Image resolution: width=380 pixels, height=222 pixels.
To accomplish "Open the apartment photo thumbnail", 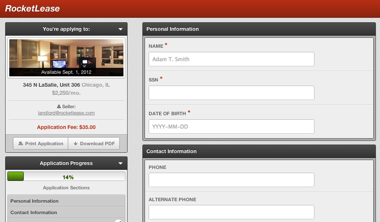I will [x=66, y=58].
